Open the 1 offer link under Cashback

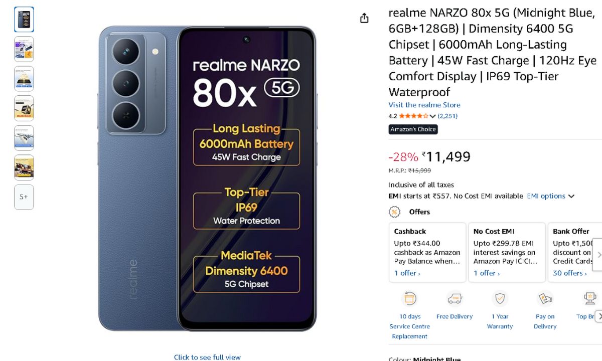407,273
